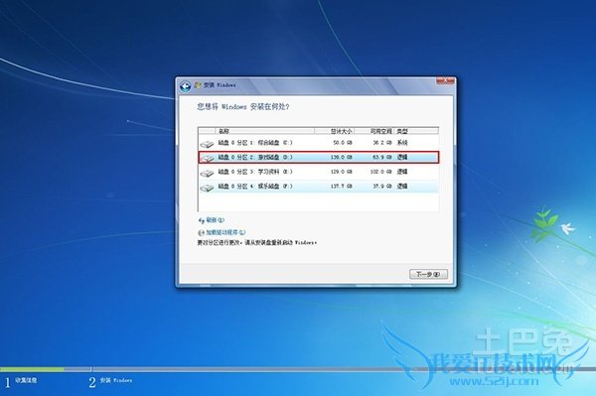Screen dimensions: 596x396
Task: Sort by the 总计大小 column header
Action: click(335, 131)
